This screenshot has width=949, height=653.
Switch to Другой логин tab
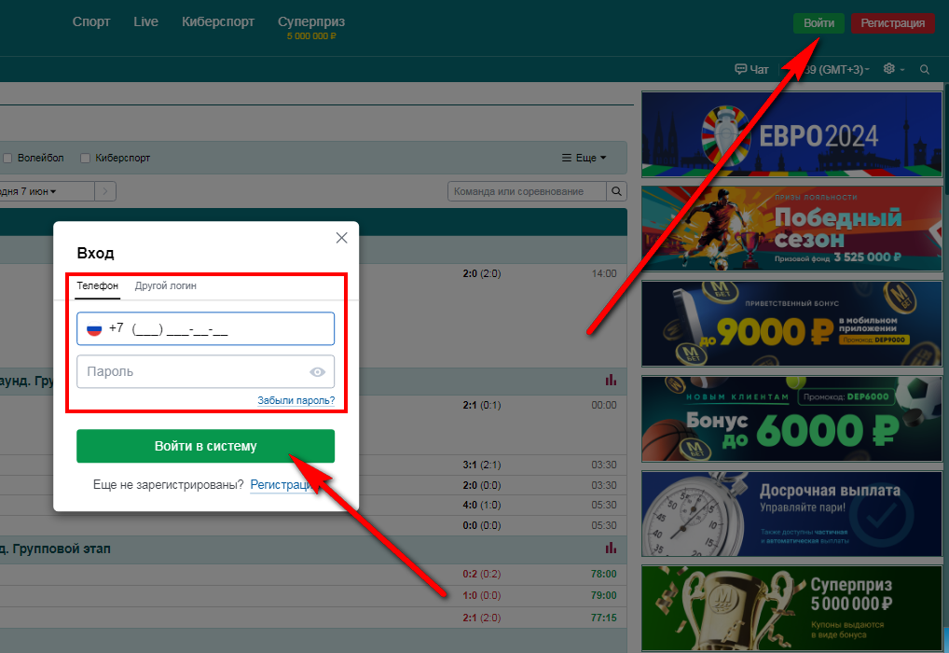click(165, 285)
